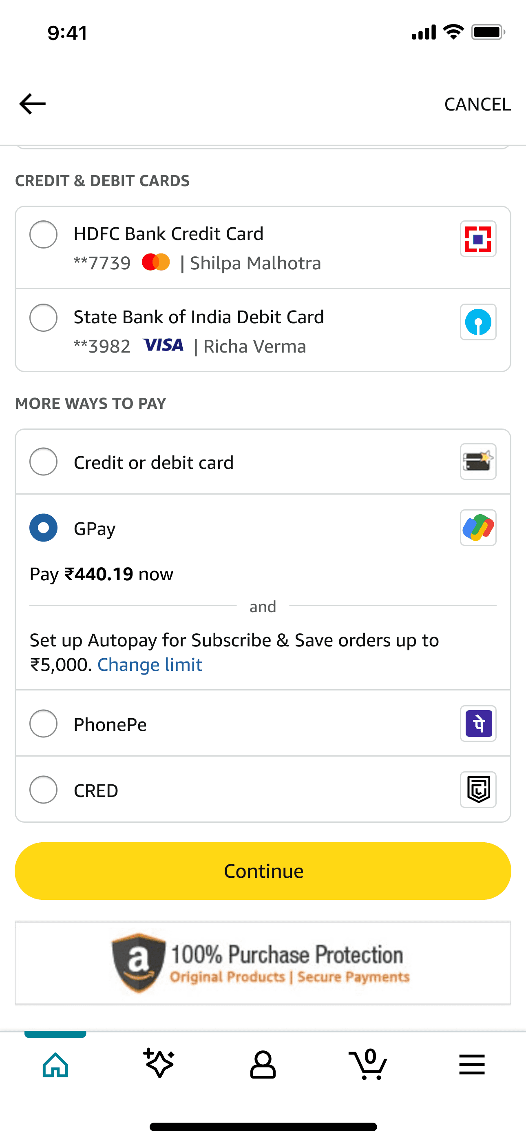Open the hamburger menu tab
The height and width of the screenshot is (1141, 526).
coord(472,1064)
